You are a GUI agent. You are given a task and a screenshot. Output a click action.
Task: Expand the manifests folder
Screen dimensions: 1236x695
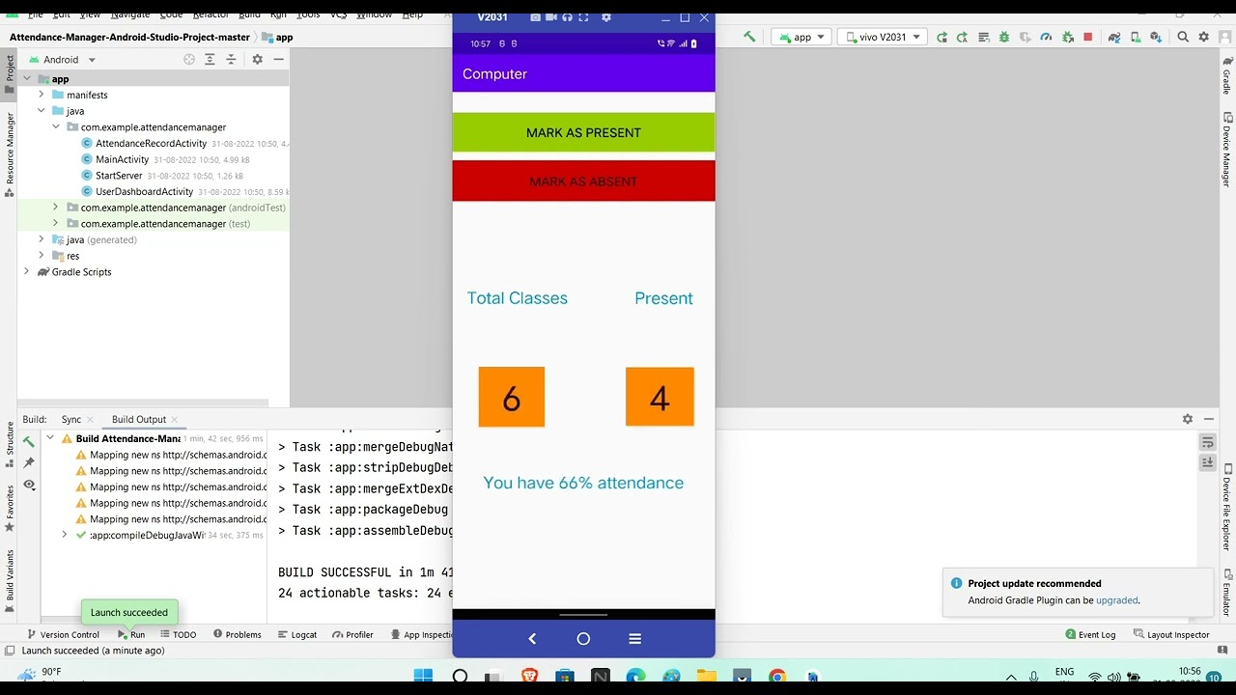click(x=42, y=95)
